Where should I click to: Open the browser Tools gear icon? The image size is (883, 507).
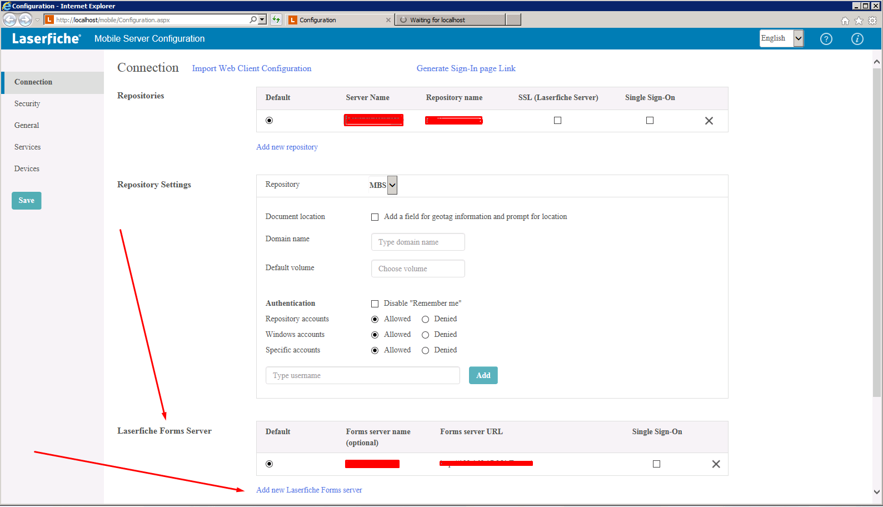click(872, 21)
